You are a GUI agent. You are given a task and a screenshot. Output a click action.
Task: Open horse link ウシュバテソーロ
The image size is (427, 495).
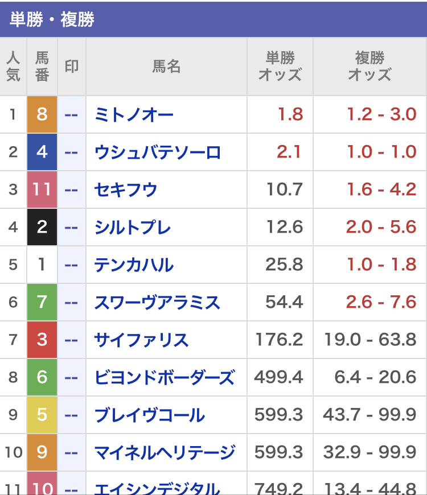click(x=157, y=152)
